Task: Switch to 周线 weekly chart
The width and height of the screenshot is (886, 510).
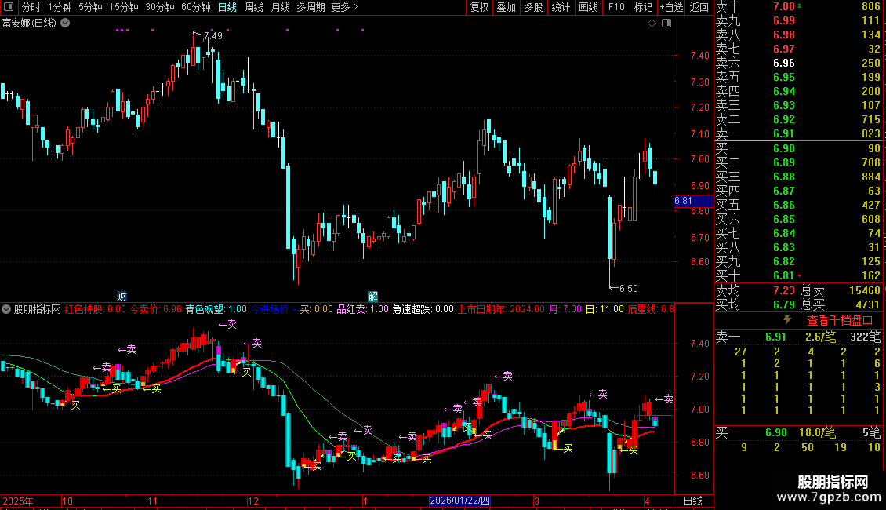Action: pos(254,7)
